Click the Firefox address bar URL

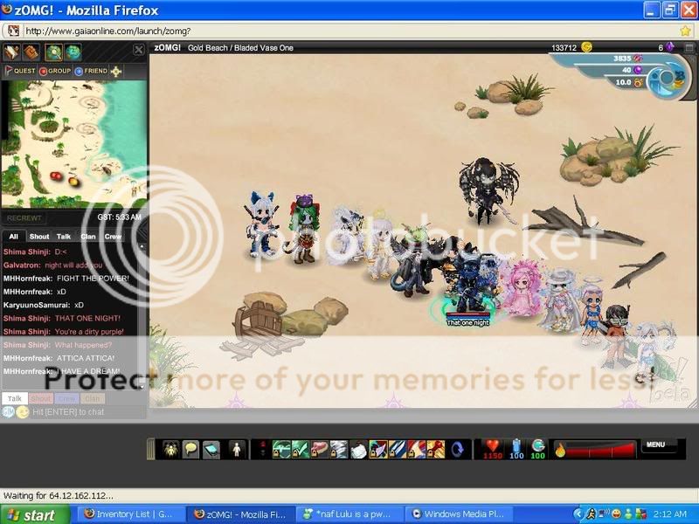[x=107, y=31]
